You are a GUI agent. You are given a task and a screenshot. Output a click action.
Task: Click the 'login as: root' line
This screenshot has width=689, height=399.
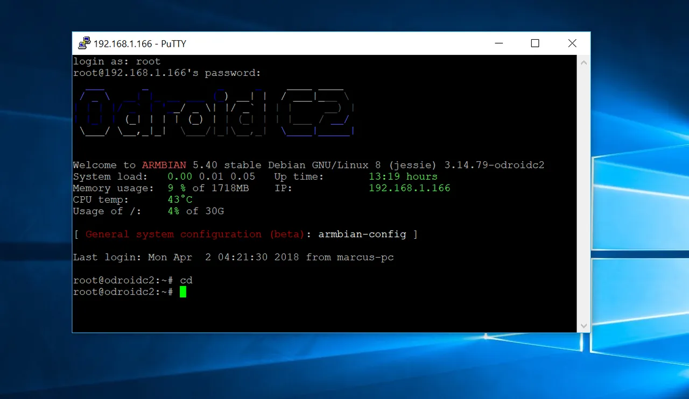[117, 61]
